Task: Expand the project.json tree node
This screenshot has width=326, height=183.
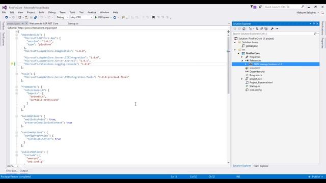Action: click(242, 79)
